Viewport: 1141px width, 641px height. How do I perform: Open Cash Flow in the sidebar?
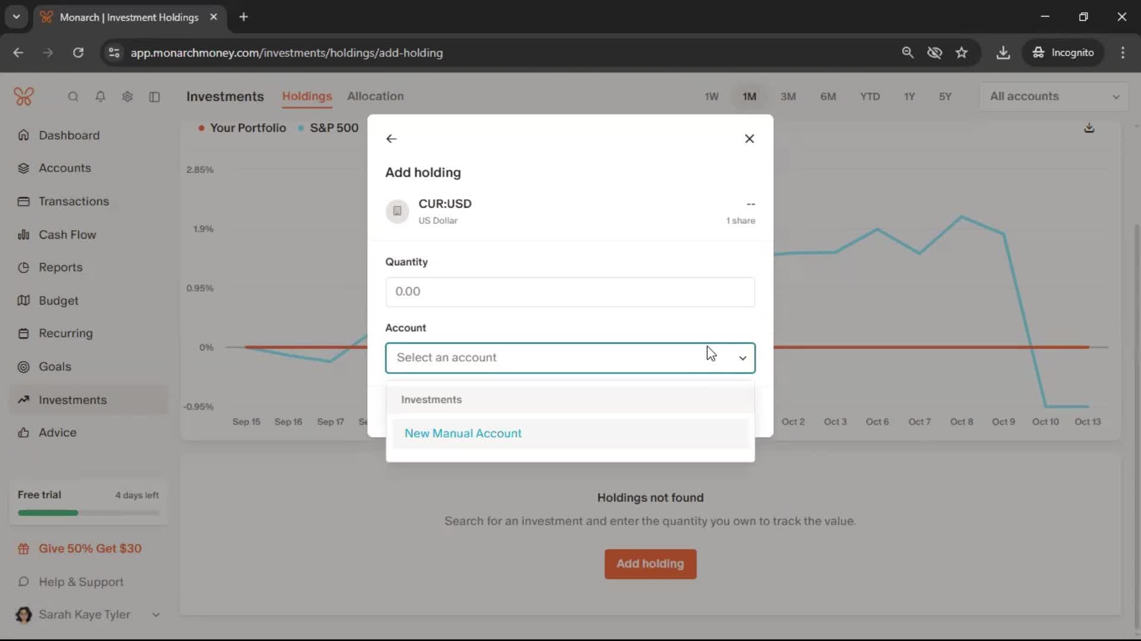tap(67, 235)
